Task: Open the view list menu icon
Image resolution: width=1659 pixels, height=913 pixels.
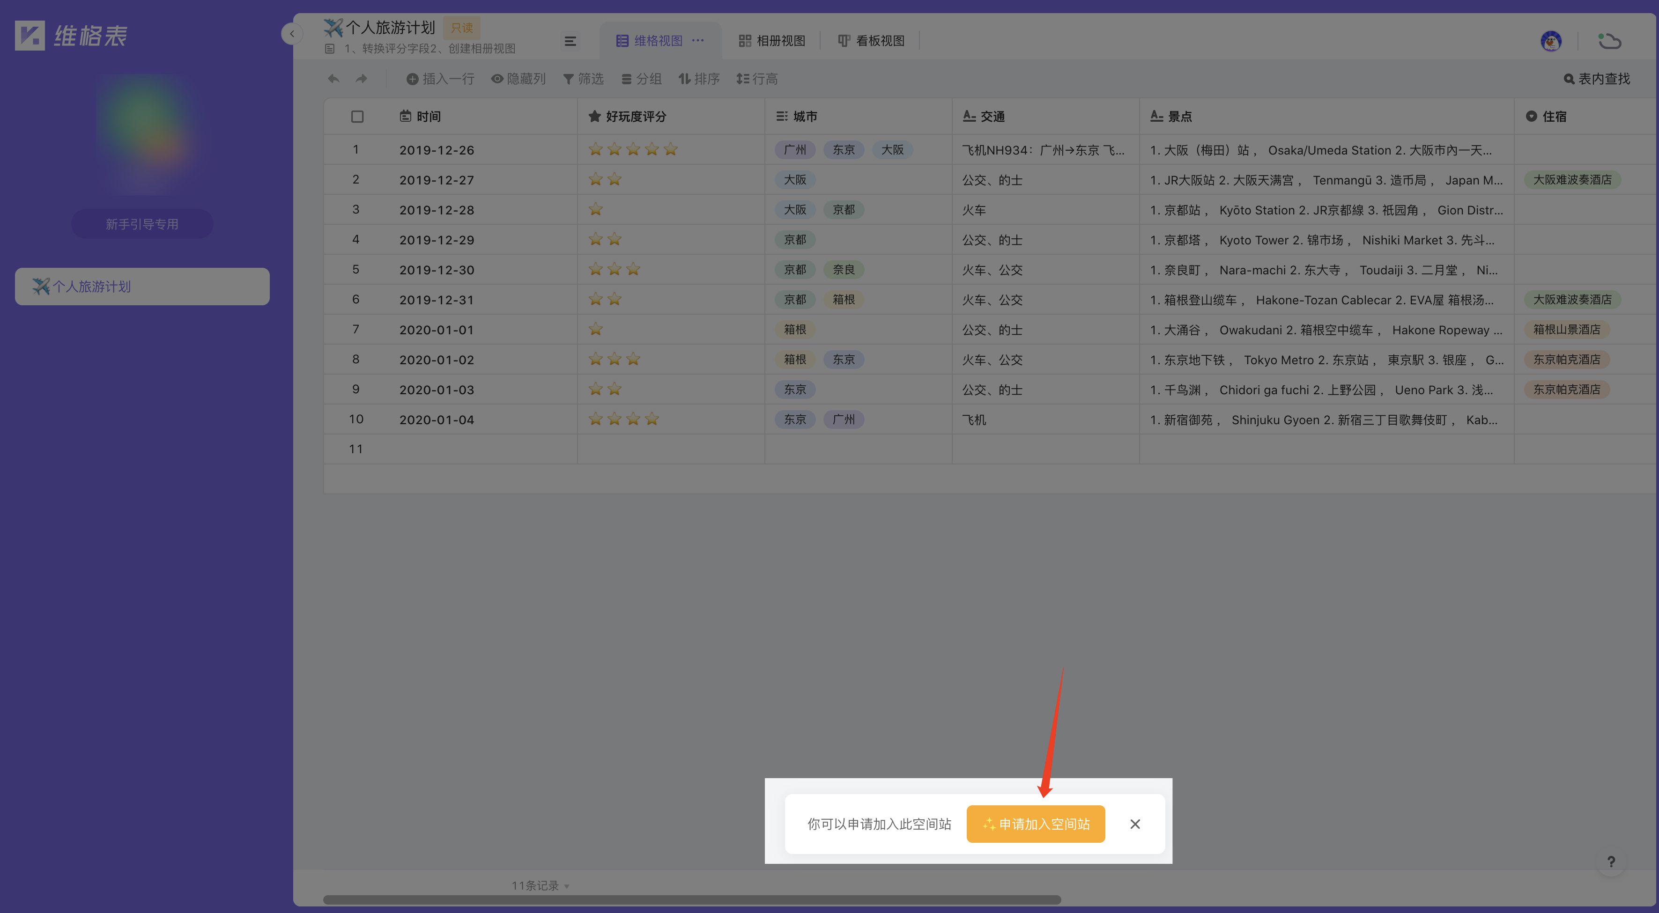Action: [x=570, y=41]
